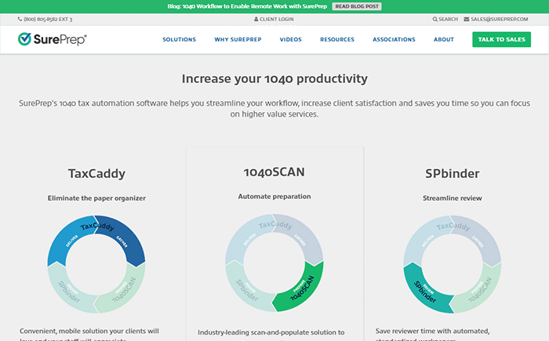Click the Read Blog Post button
Image resolution: width=549 pixels, height=341 pixels.
point(357,6)
